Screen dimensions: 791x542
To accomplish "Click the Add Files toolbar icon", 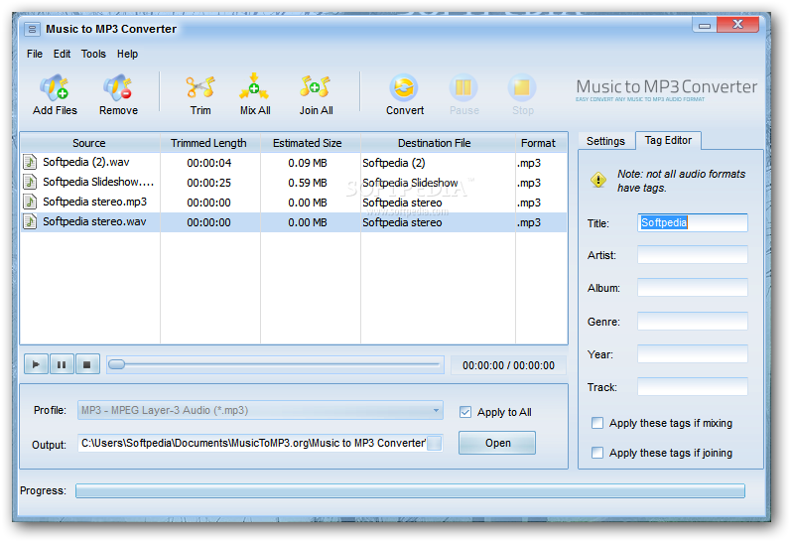I will 55,87.
